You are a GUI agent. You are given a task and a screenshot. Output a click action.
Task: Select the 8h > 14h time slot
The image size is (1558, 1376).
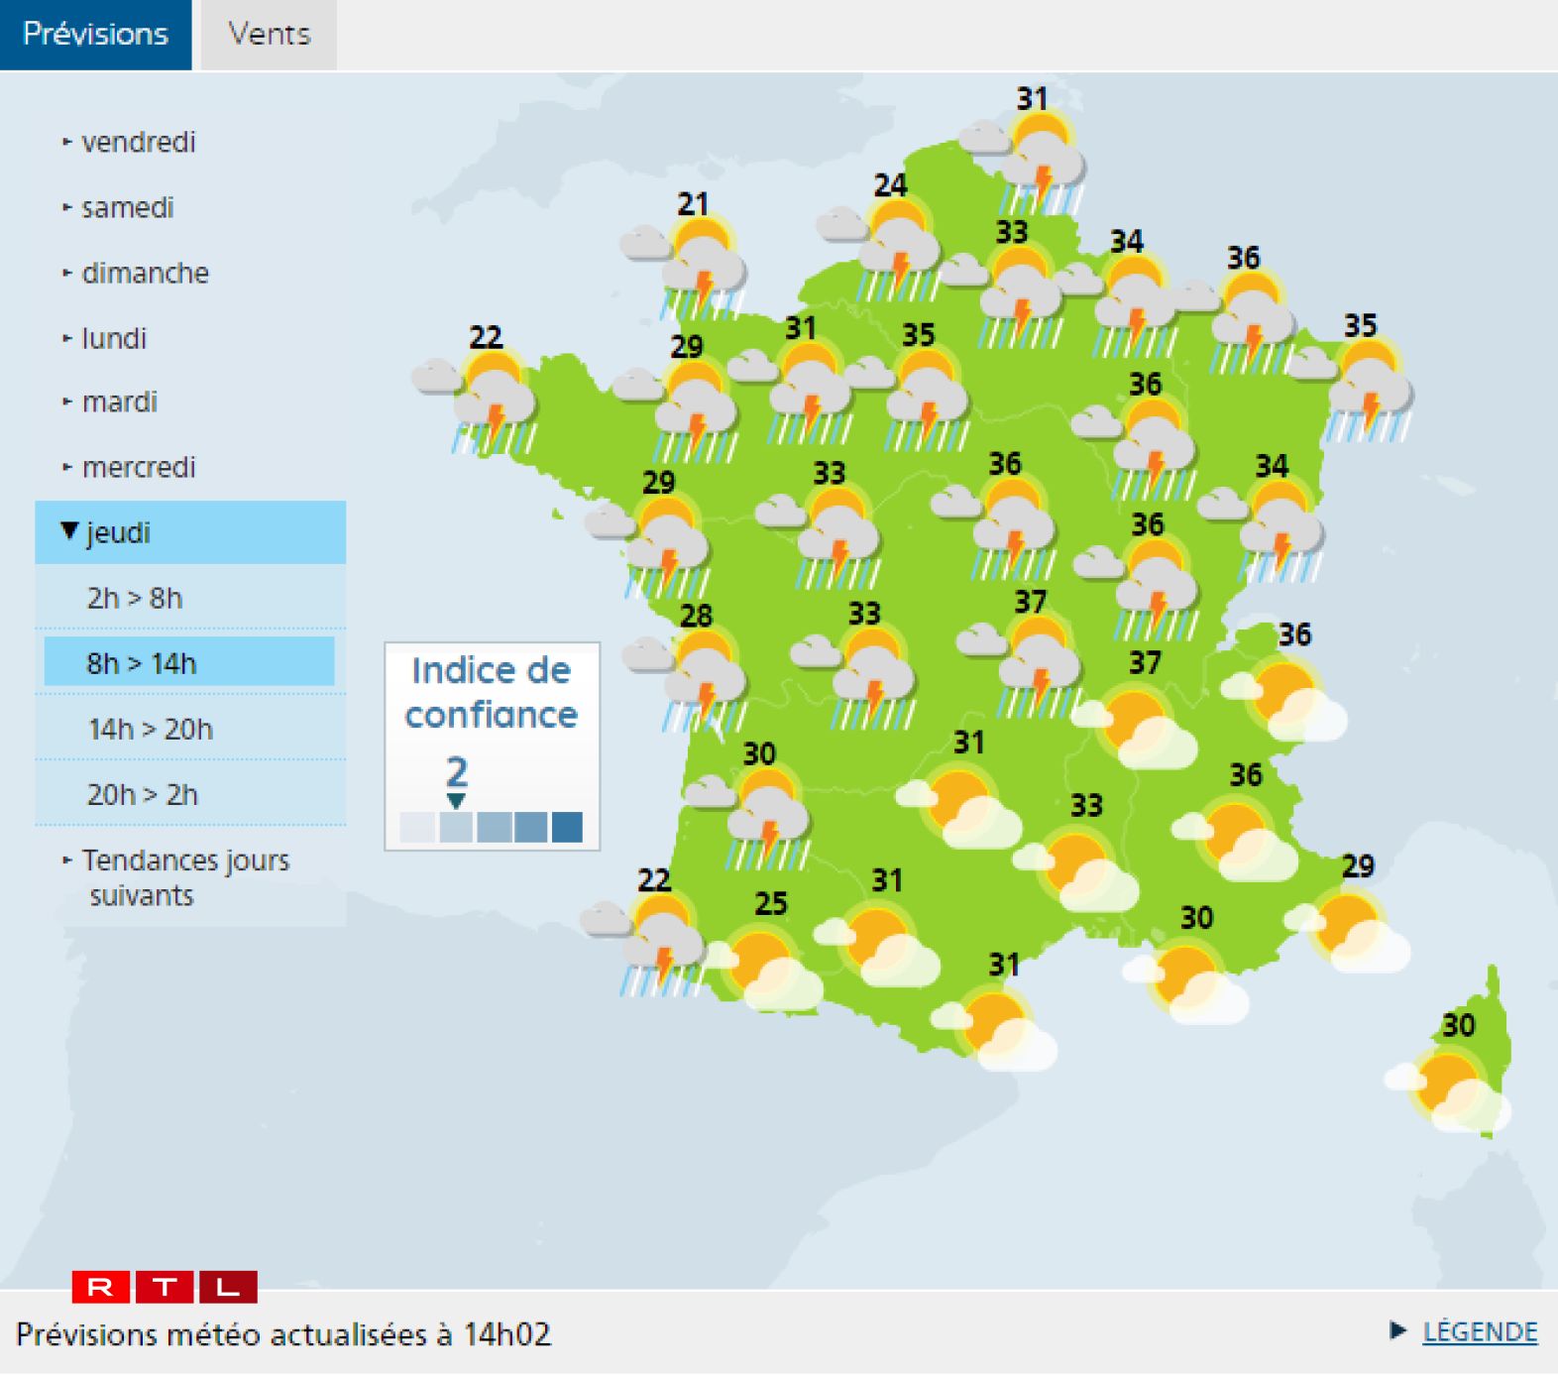189,662
